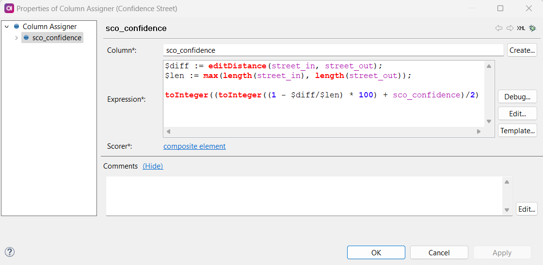Open the composite element scorer link
Image resolution: width=543 pixels, height=265 pixels.
pos(194,146)
